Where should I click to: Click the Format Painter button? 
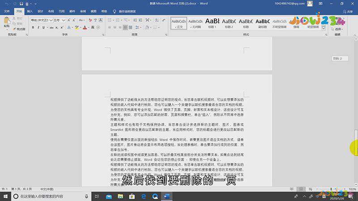19,29
